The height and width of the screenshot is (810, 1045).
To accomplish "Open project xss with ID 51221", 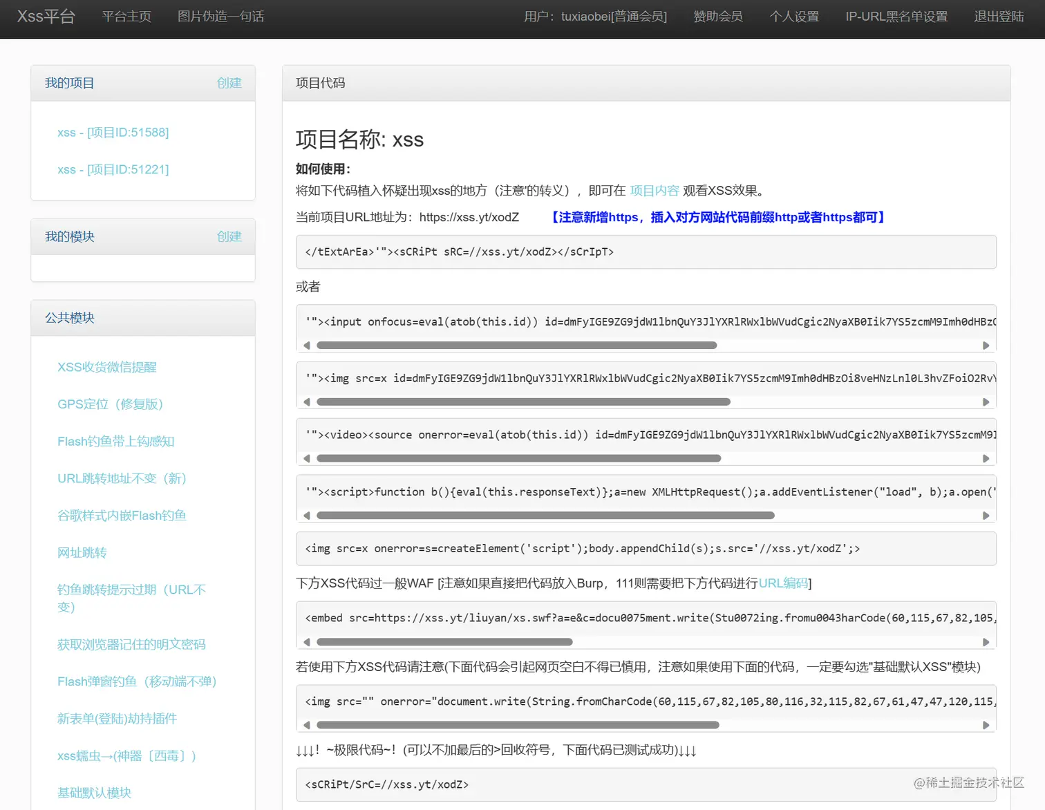I will coord(113,169).
